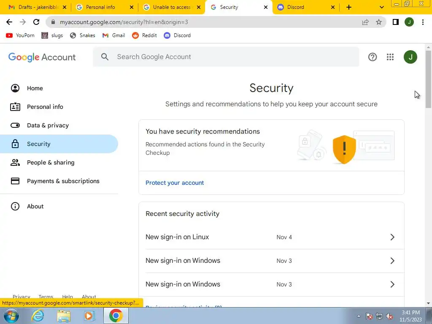Select Security in the sidebar
Screen dimensions: 432x324
[x=59, y=144]
